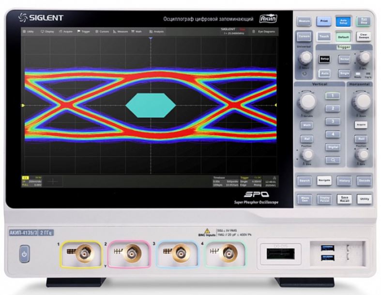Tap the power button on the front panel
381x295 pixels.
(x=24, y=254)
